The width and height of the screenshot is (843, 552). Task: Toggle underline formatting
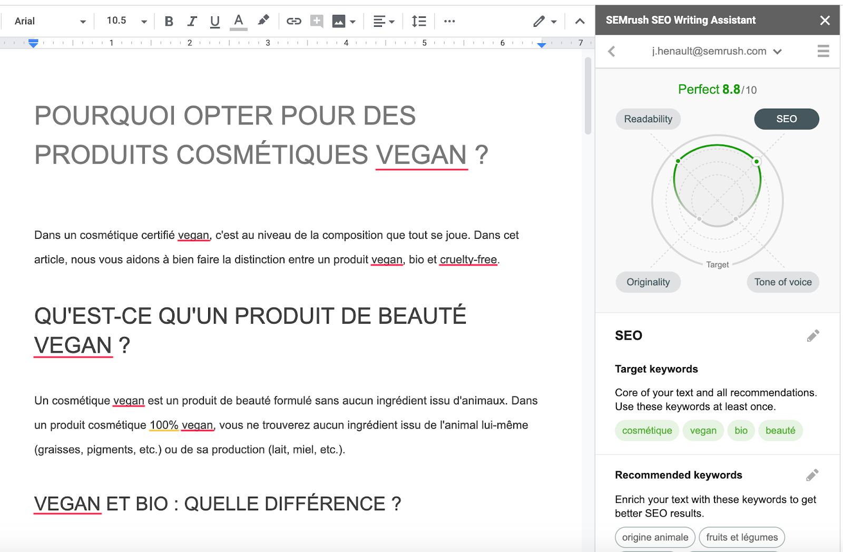click(x=214, y=21)
